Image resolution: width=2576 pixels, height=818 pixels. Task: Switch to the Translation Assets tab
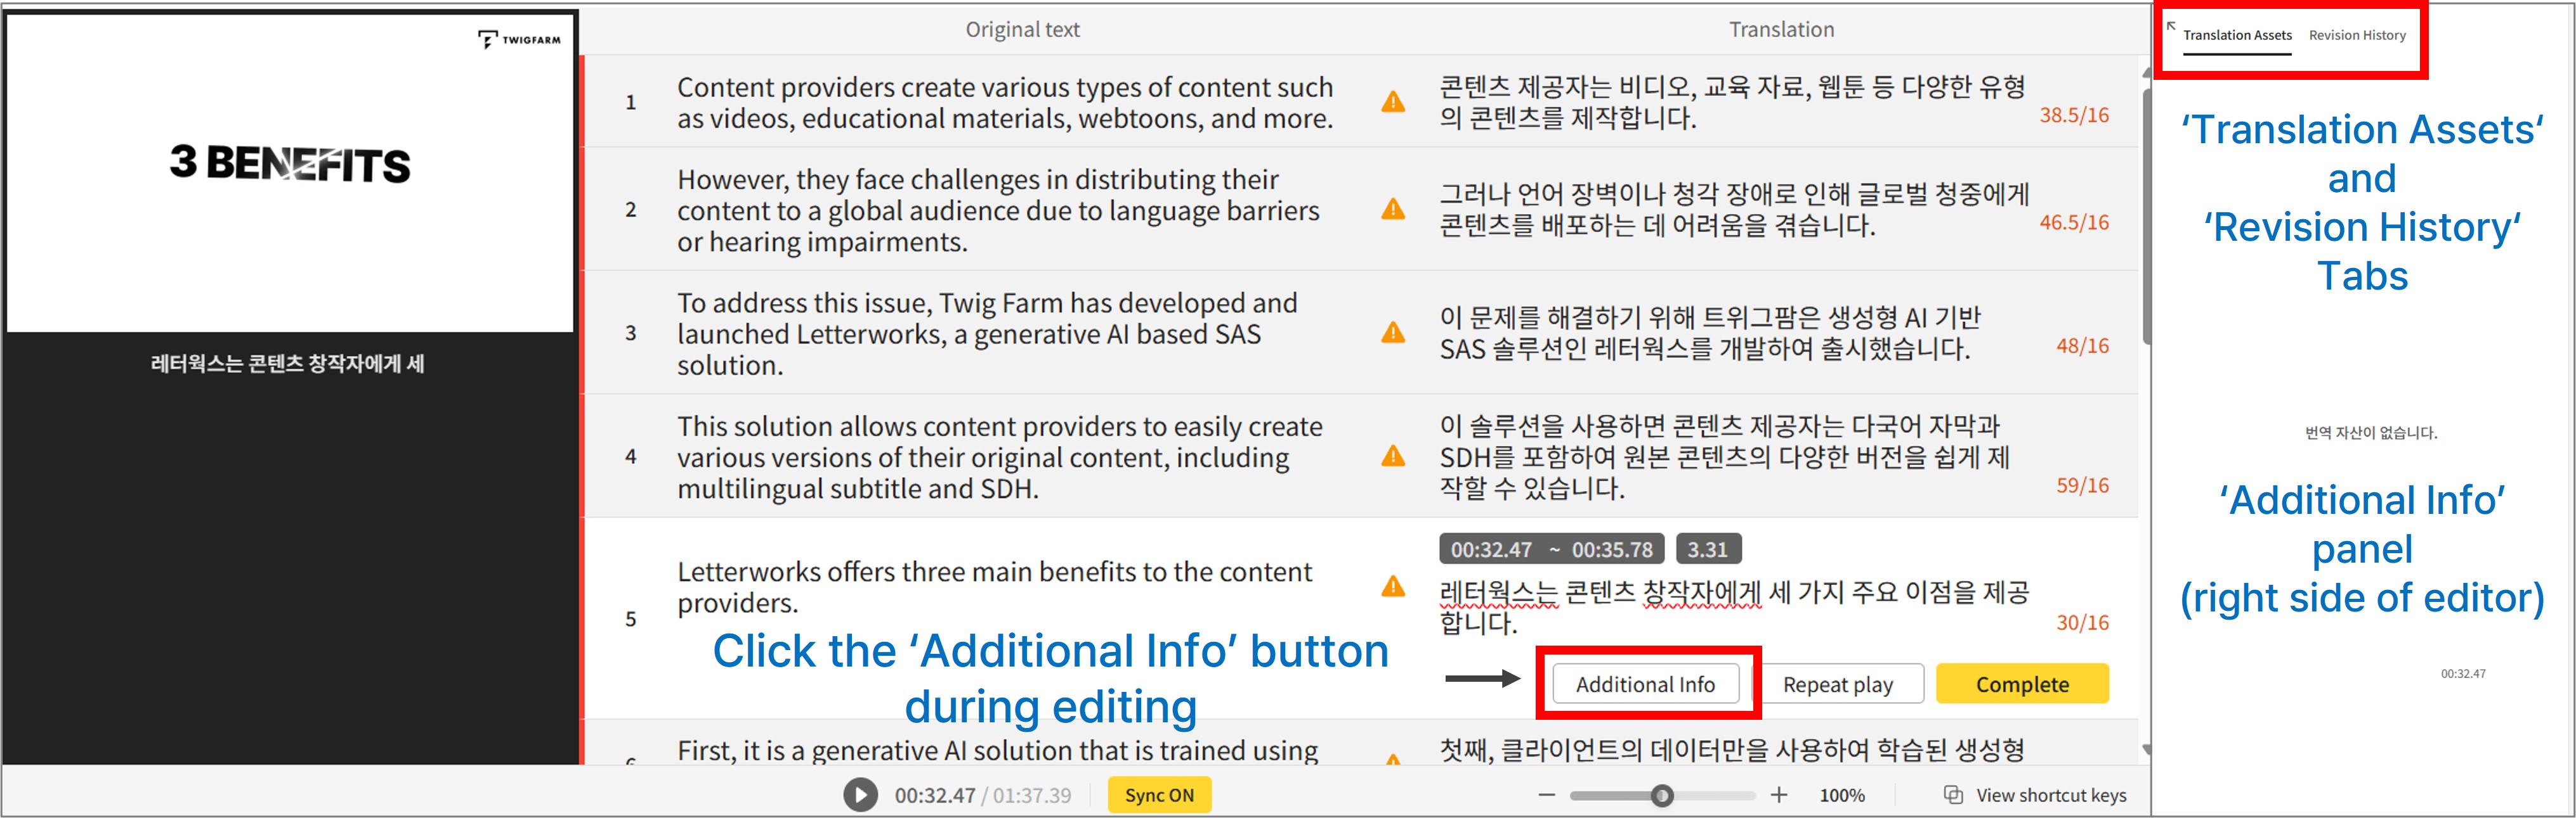point(2237,35)
